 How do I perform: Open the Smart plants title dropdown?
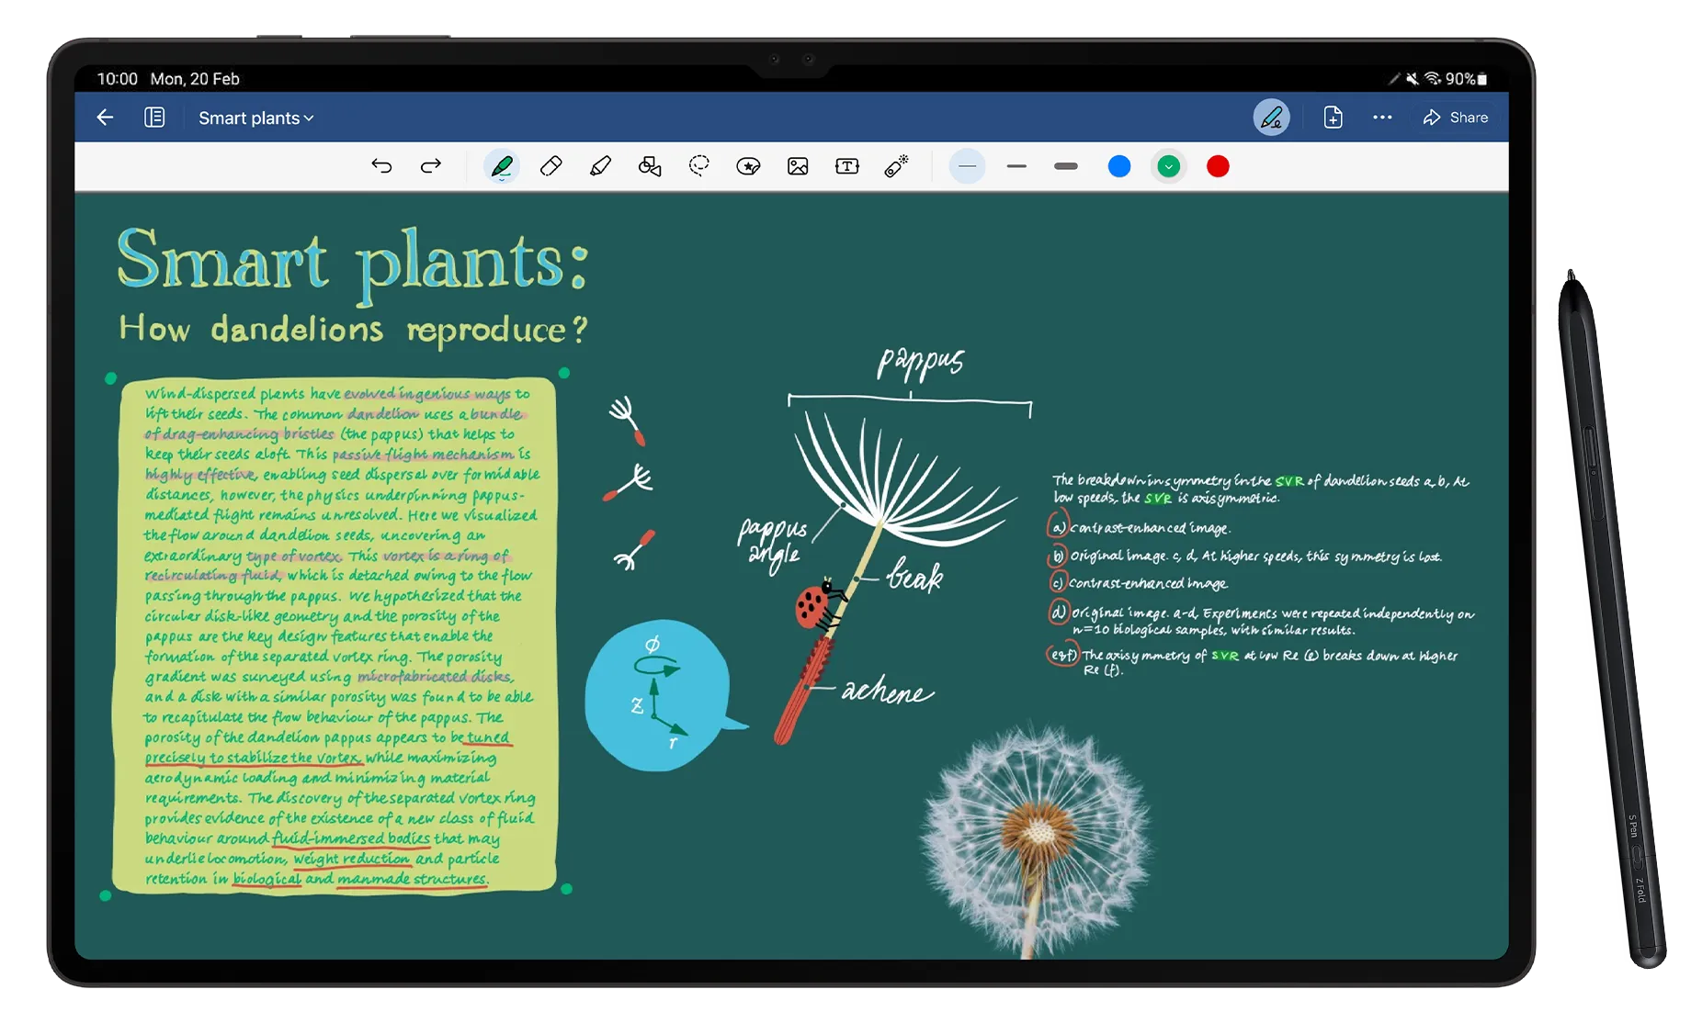[x=255, y=118]
